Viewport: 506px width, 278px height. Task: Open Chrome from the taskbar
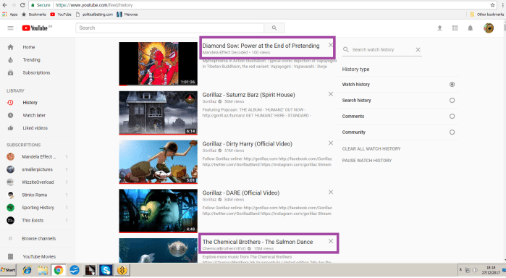(59, 270)
